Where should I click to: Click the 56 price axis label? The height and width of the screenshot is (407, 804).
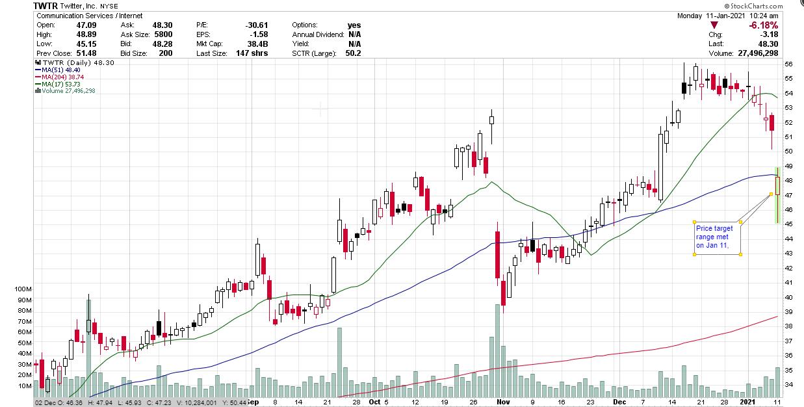pos(788,64)
